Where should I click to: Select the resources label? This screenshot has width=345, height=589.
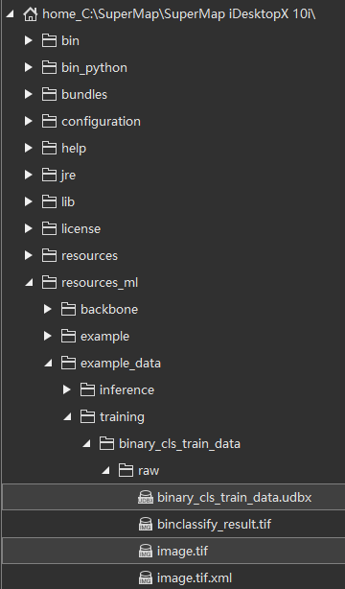(89, 256)
